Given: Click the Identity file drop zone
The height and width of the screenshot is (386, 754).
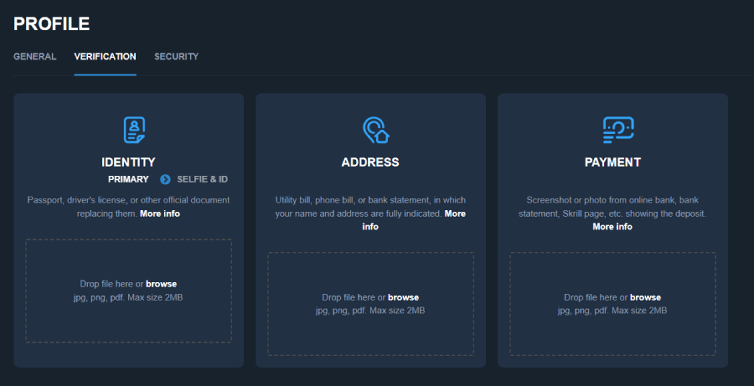Looking at the screenshot, I should coord(128,291).
